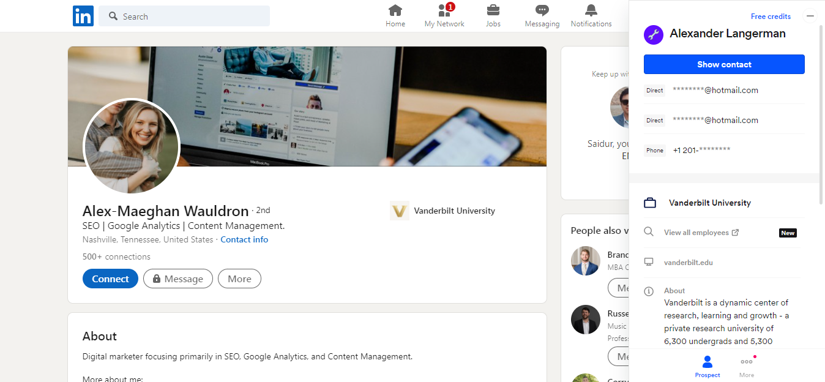Viewport: 825px width, 382px height.
Task: Open the More button on profile
Action: 239,279
